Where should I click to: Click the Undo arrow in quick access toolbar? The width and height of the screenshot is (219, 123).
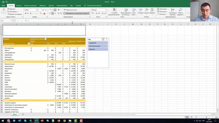pyautogui.click(x=7, y=2)
